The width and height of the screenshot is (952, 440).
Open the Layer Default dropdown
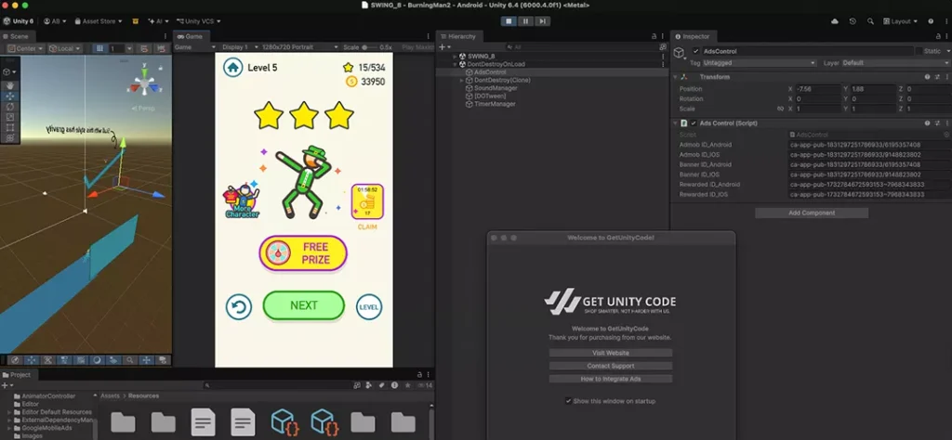tap(895, 63)
